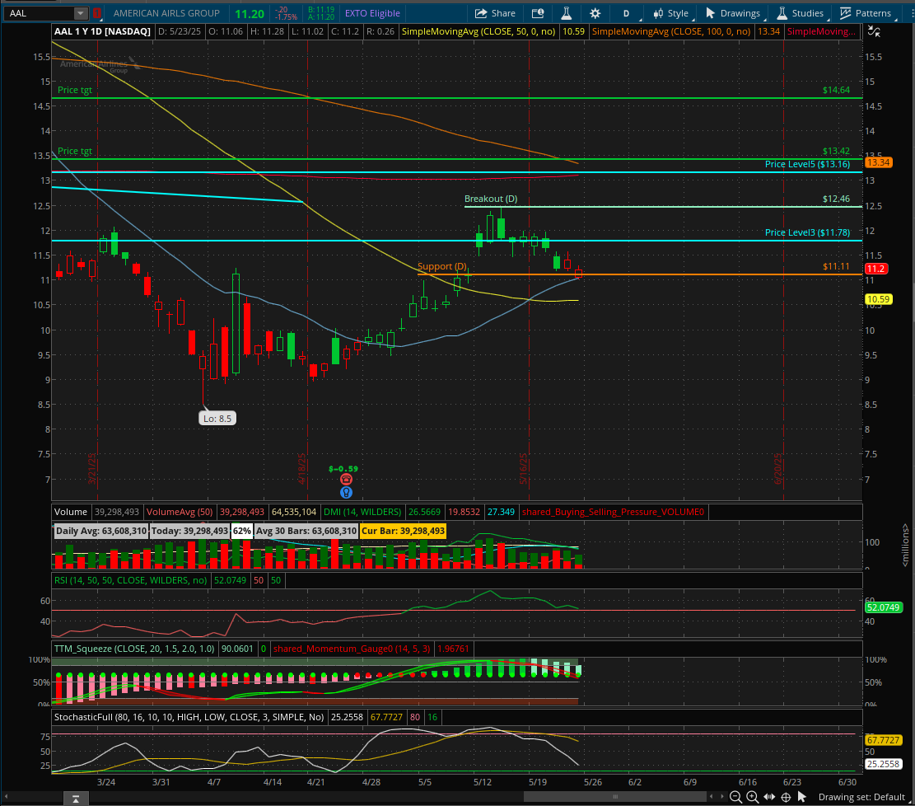This screenshot has height=806, width=915.
Task: Click the 25.2558 stochastic value tag
Action: 883,763
